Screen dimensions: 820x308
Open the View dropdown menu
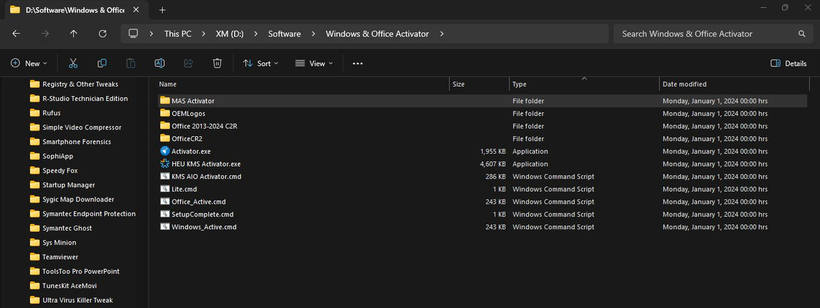(x=314, y=63)
